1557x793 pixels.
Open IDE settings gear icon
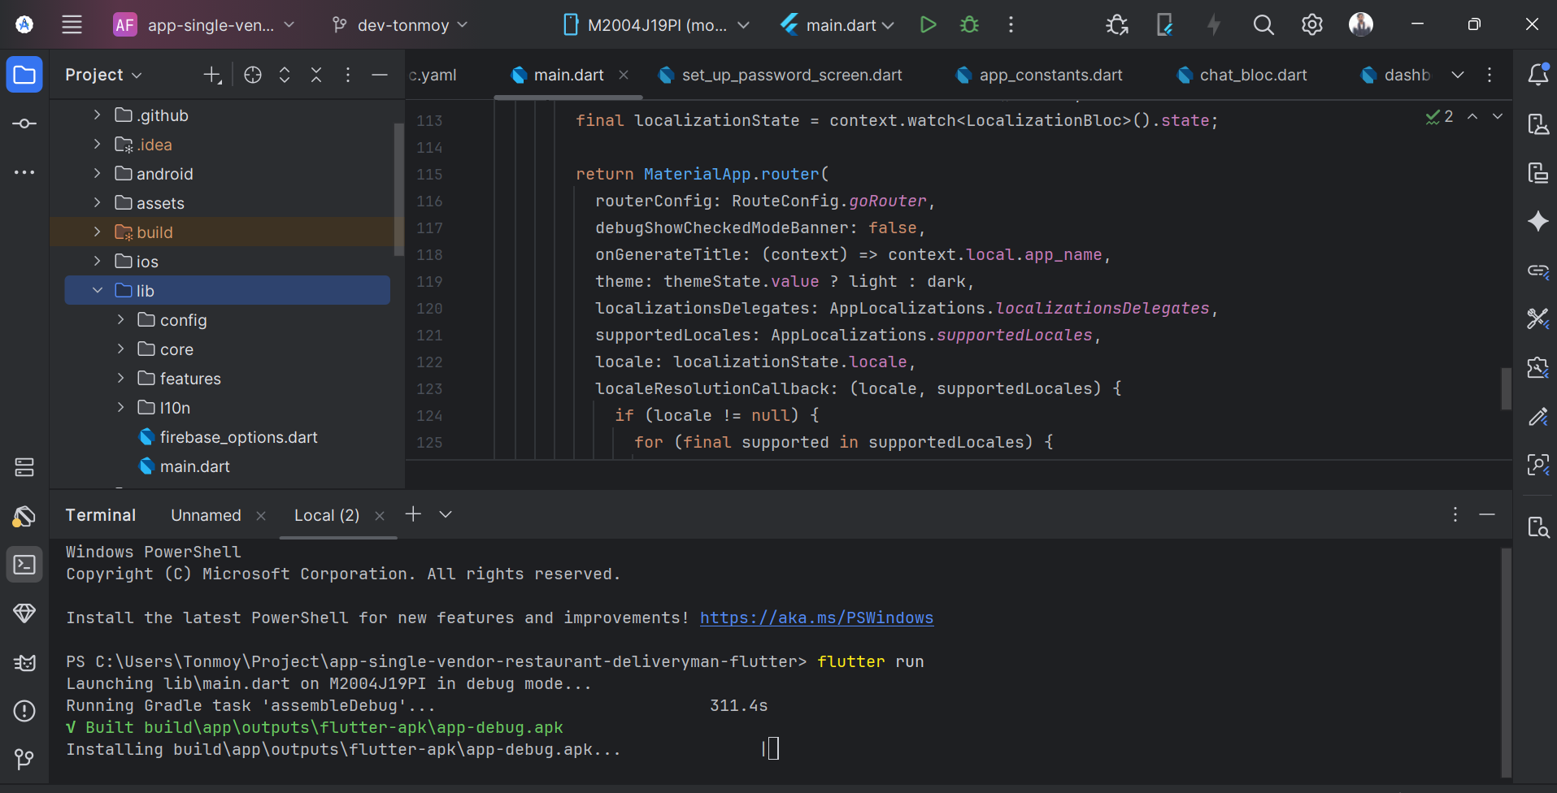coord(1311,24)
